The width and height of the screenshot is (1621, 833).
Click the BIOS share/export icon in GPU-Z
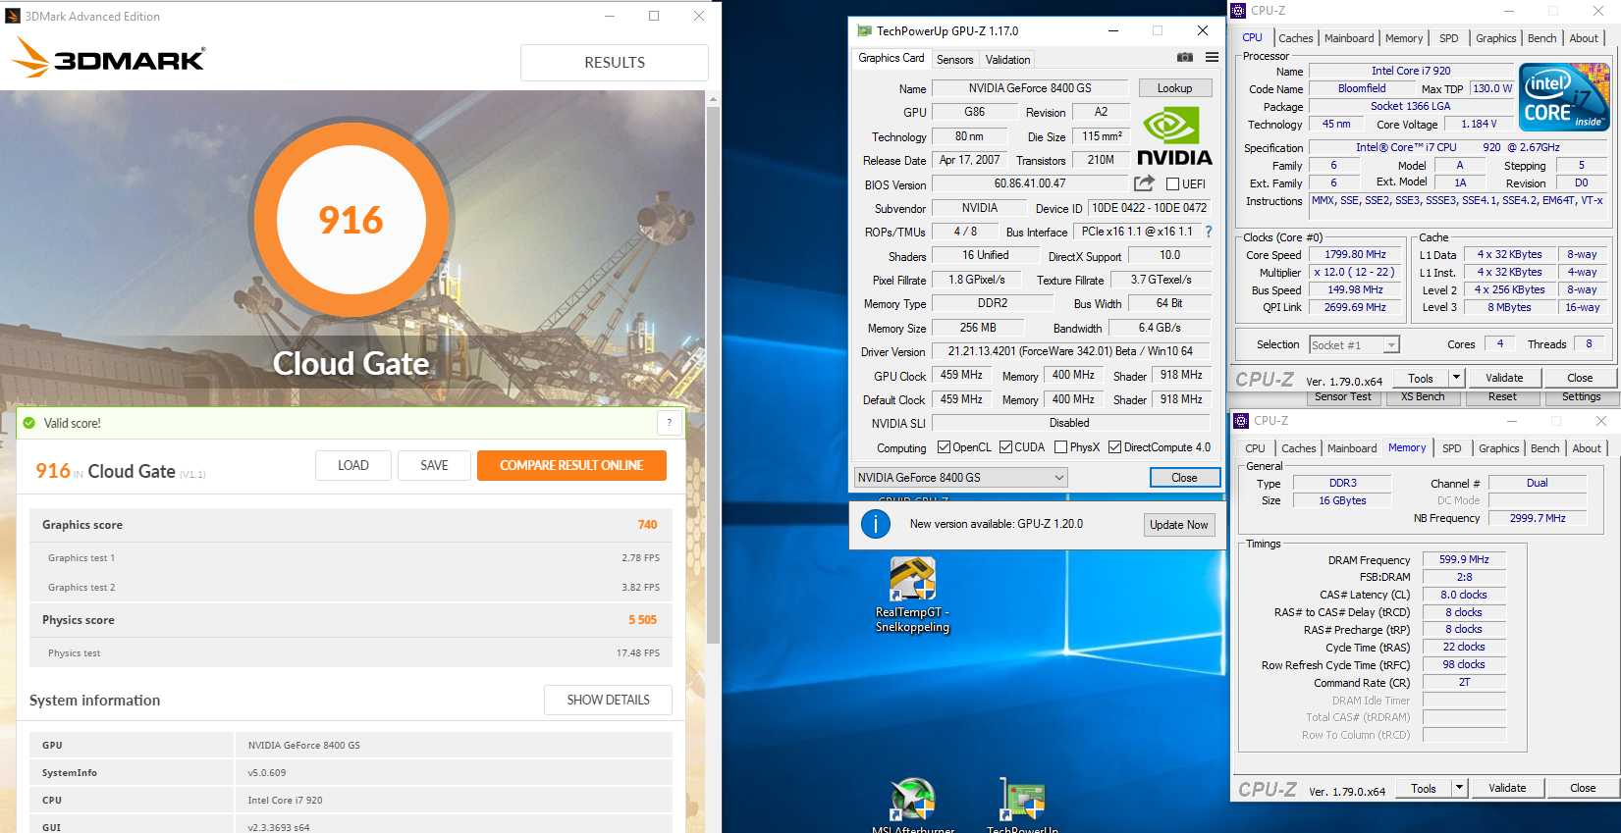[1144, 183]
